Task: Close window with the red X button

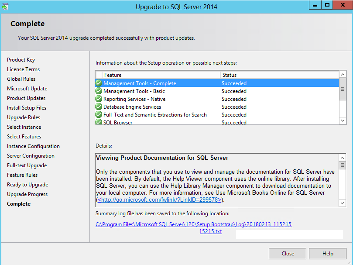Action: (x=343, y=5)
